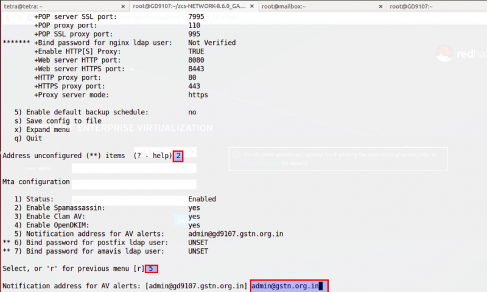Click the 'Enable Spamassassin' line
This screenshot has height=292, width=487.
coord(60,208)
